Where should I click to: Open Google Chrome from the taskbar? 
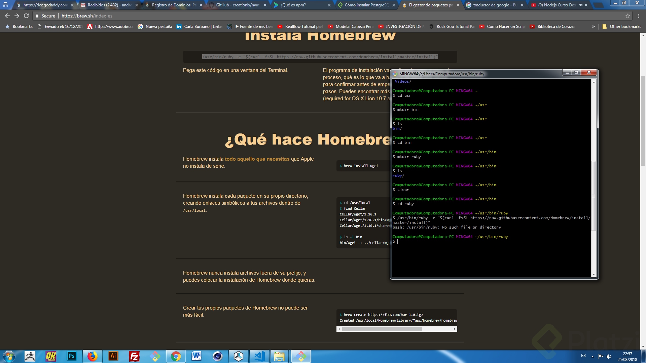pyautogui.click(x=176, y=356)
